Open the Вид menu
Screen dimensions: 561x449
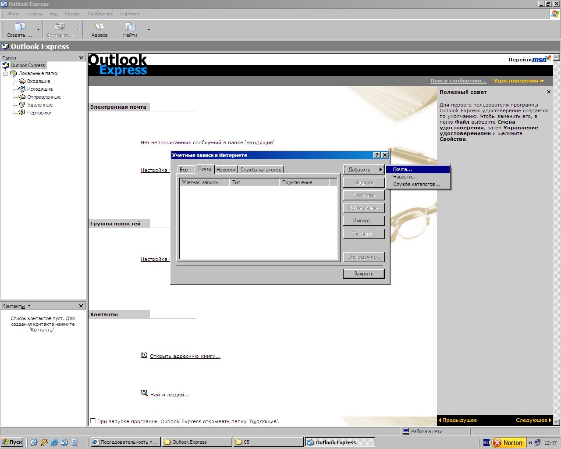53,14
